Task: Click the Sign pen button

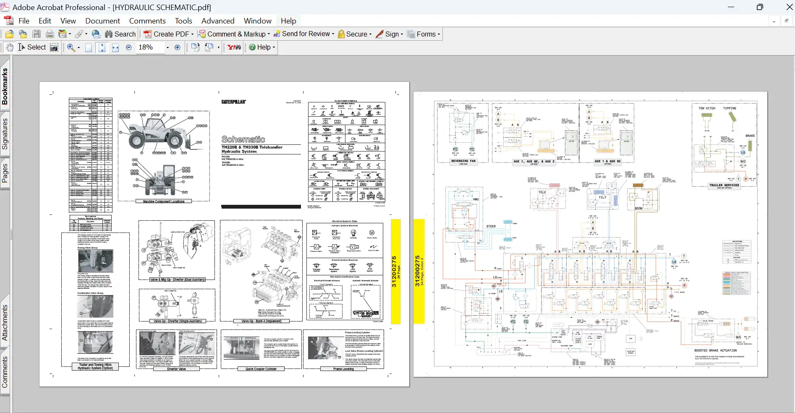Action: (387, 34)
